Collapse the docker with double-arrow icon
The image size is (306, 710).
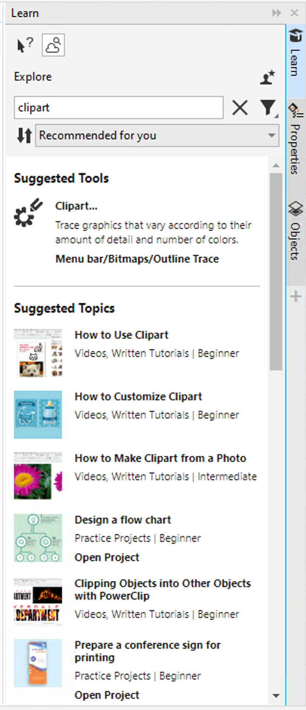276,13
